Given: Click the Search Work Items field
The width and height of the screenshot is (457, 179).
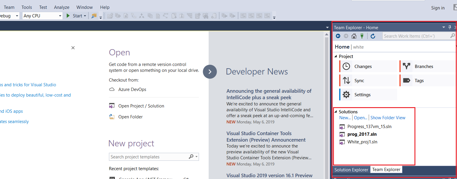Looking at the screenshot, I should 416,36.
